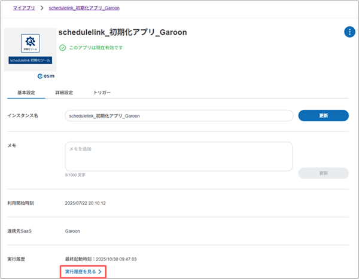Open the three-dot more options menu

(x=349, y=32)
